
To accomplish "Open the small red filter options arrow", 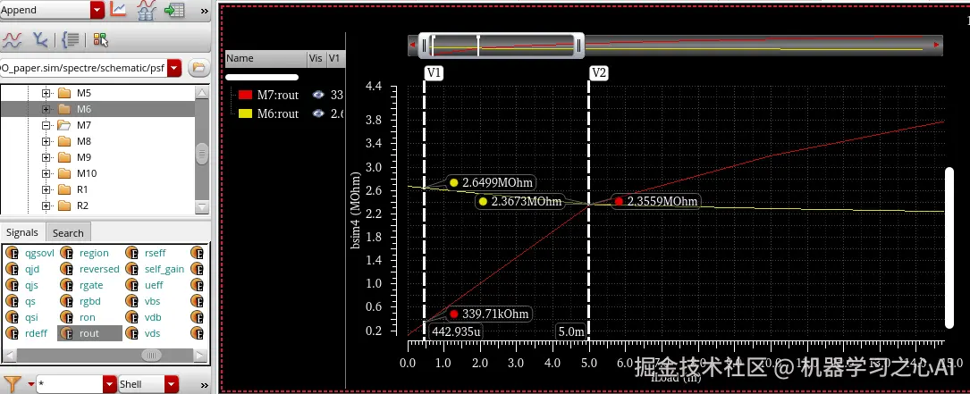I will click(31, 384).
